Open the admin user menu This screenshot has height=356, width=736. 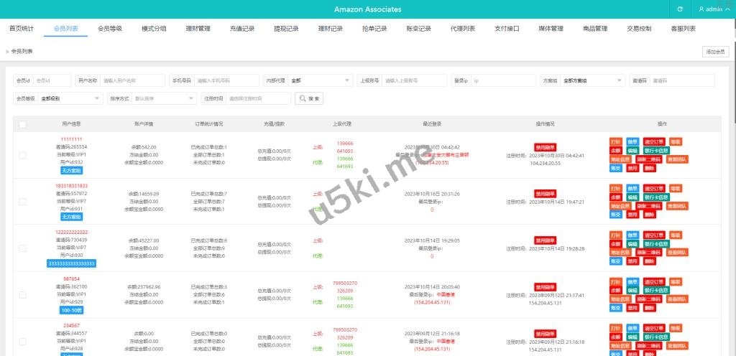point(714,9)
